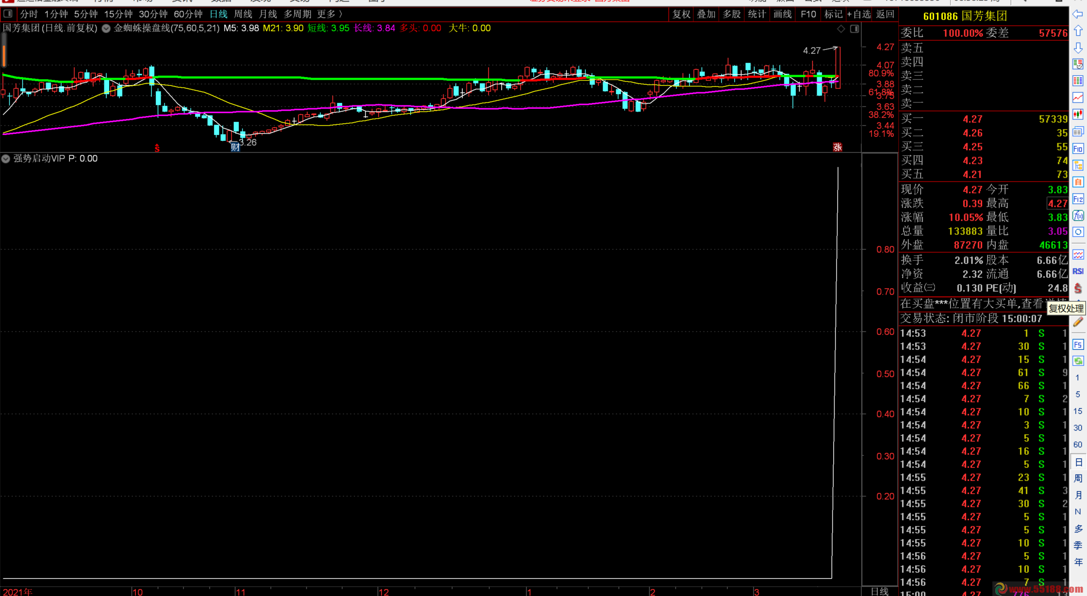This screenshot has height=596, width=1087.
Task: Open the candlestick K-line chart icon
Action: pyautogui.click(x=1078, y=115)
